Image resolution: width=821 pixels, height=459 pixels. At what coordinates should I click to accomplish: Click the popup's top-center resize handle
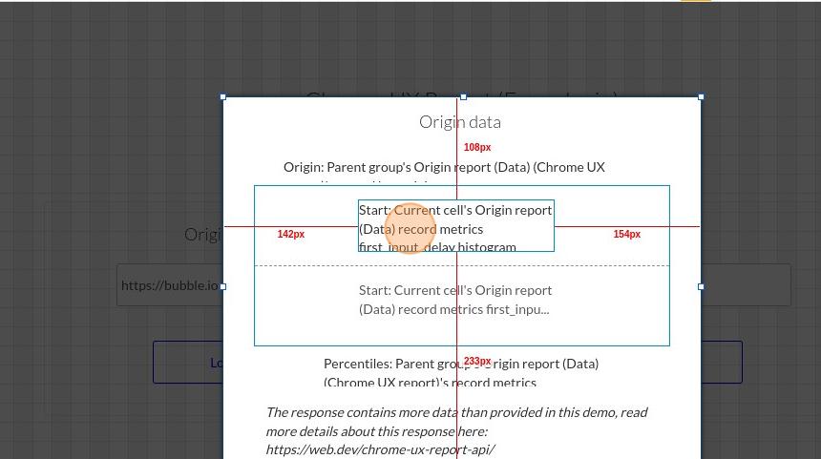pyautogui.click(x=464, y=96)
